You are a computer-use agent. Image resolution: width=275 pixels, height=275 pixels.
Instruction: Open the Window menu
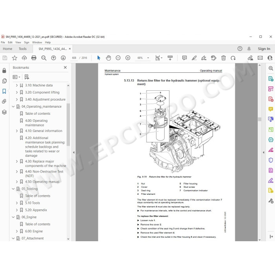(37, 42)
